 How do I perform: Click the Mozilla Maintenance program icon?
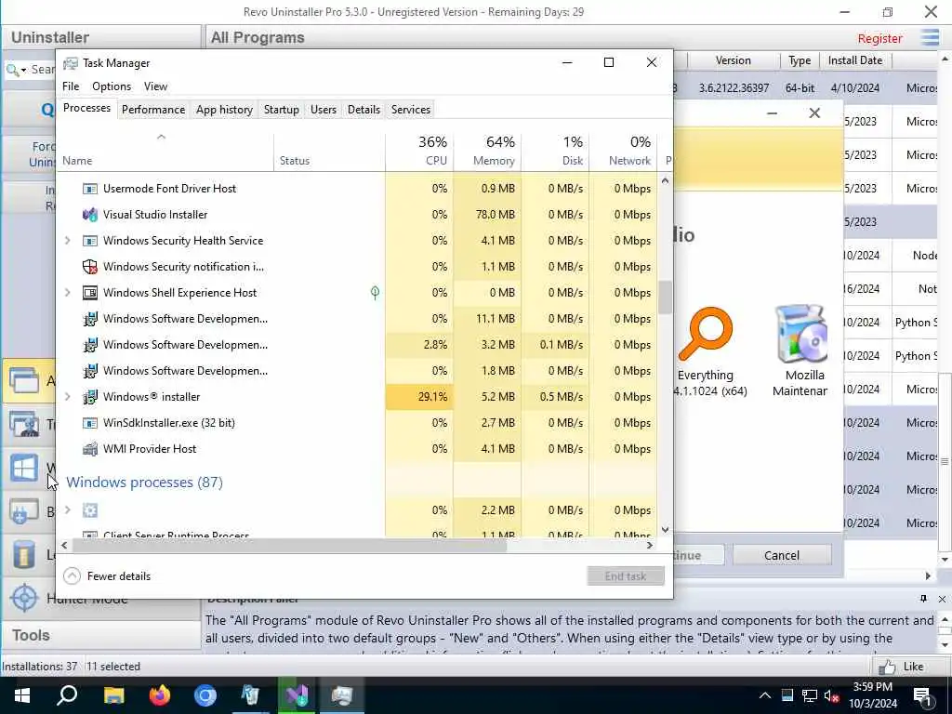pyautogui.click(x=801, y=334)
